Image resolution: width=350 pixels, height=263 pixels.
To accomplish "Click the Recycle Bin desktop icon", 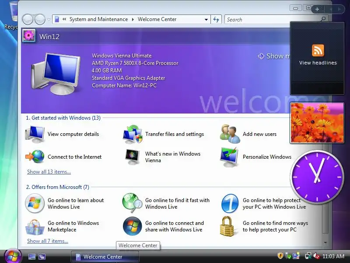I will (11, 16).
